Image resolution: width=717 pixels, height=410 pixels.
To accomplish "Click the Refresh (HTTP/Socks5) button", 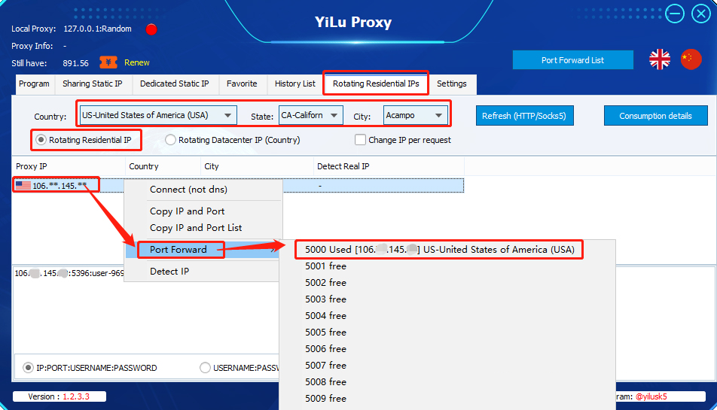I will (524, 116).
